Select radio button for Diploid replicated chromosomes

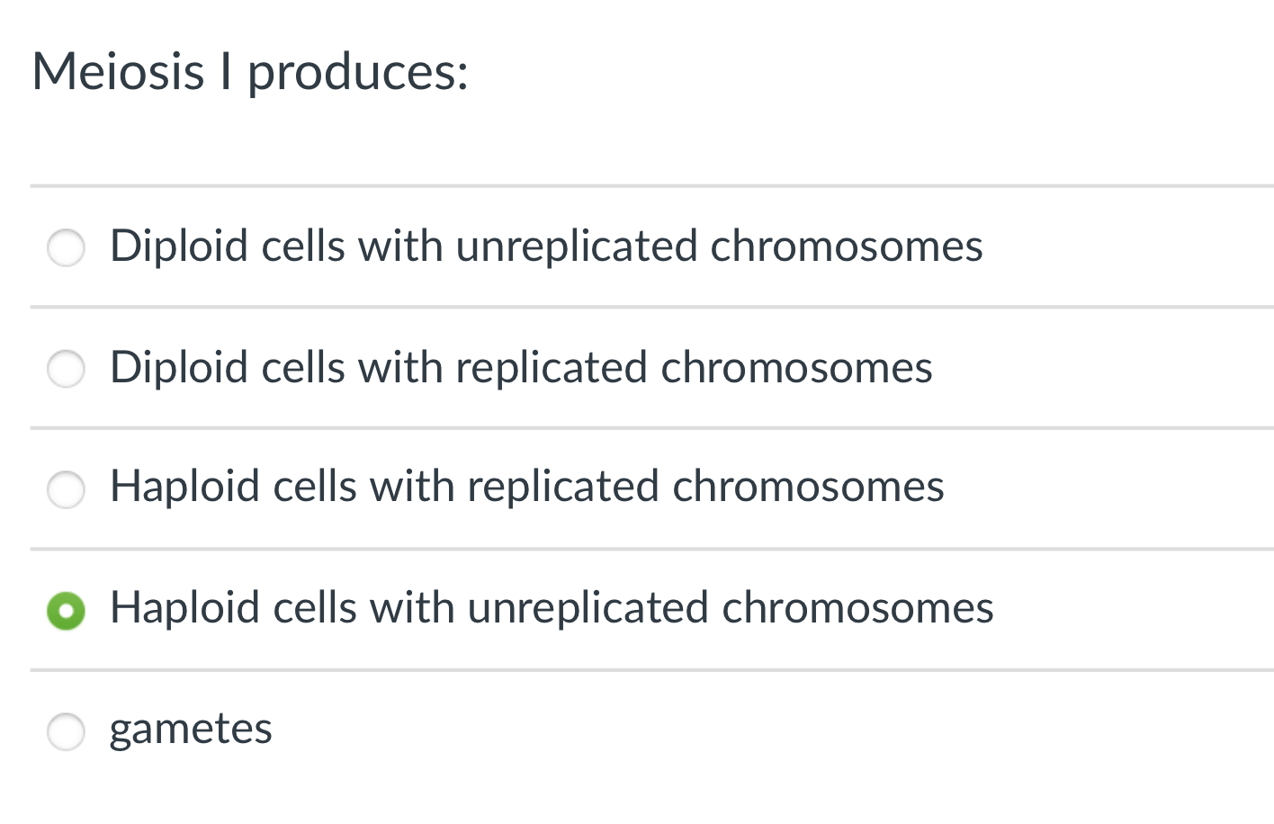pos(66,369)
